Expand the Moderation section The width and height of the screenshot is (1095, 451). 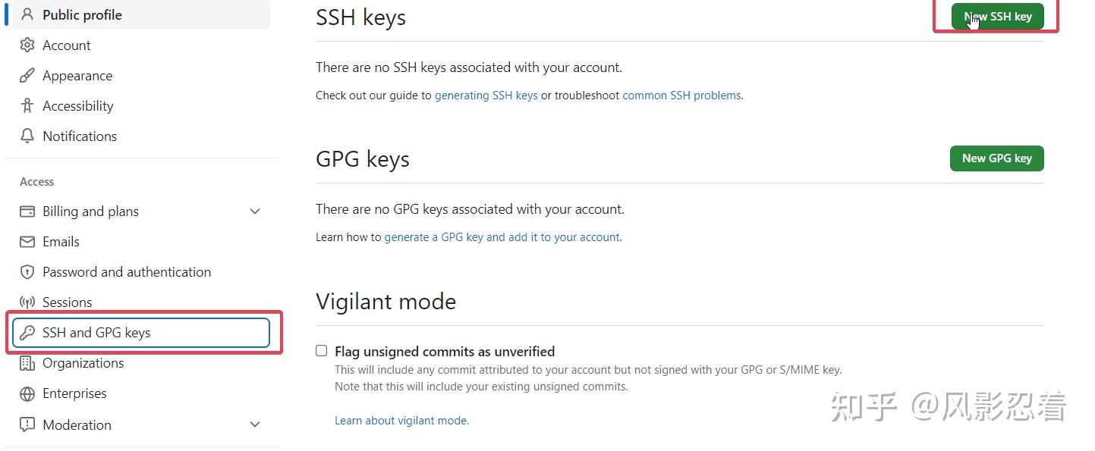[255, 424]
